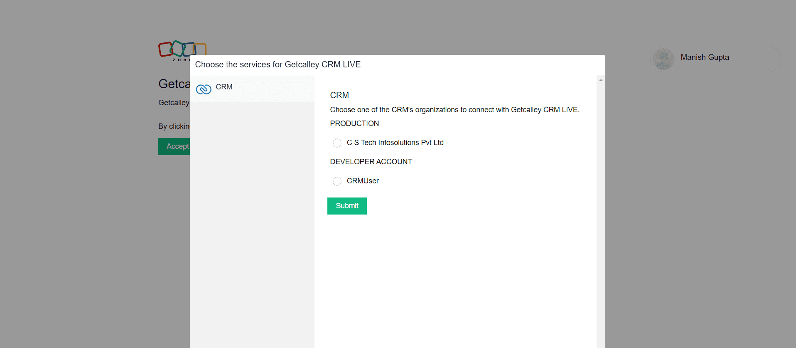Click the CRMUser label text
The image size is (796, 348).
click(363, 181)
